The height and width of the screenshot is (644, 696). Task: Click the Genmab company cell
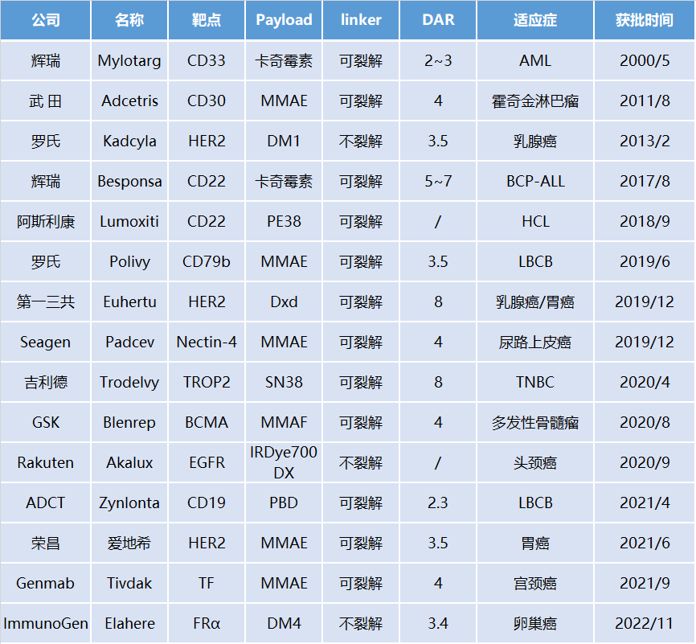pos(45,583)
